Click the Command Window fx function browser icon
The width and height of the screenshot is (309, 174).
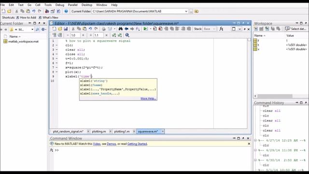(52, 150)
